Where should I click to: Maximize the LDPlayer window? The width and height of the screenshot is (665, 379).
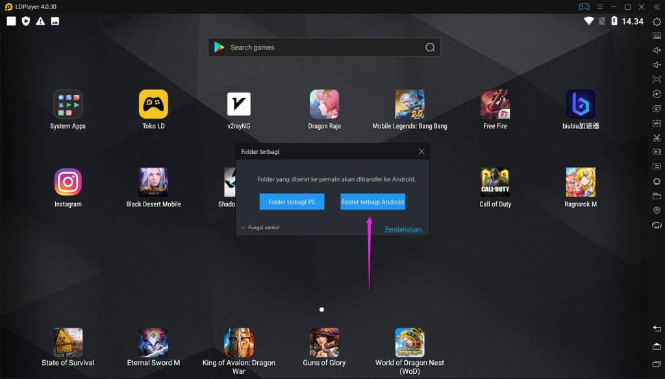pos(628,6)
